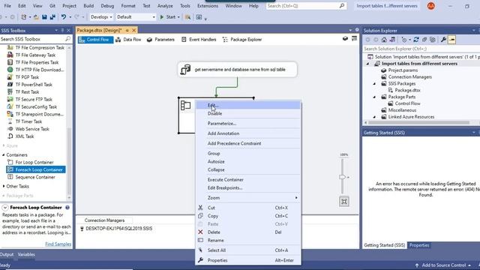Screen dimensions: 480x270
Task: Click Solution Explorer refresh icon
Action: [416, 40]
